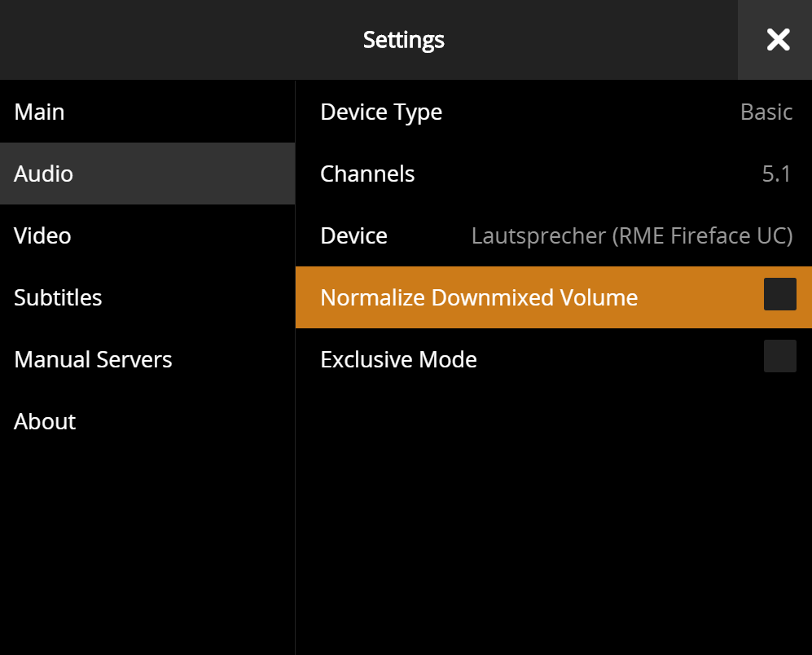The width and height of the screenshot is (812, 655).
Task: Click the Normalize Downmixed Volume label text
Action: pos(479,297)
